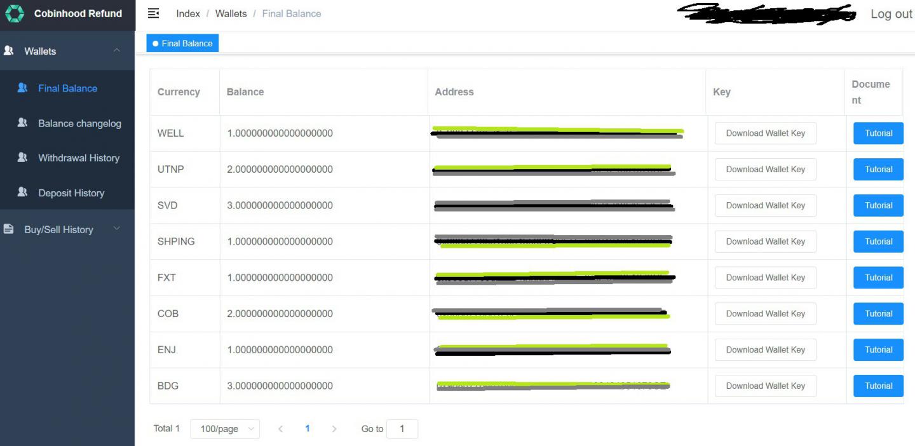The width and height of the screenshot is (915, 446).
Task: Click the Wallets user icon in sidebar
Action: pyautogui.click(x=9, y=51)
